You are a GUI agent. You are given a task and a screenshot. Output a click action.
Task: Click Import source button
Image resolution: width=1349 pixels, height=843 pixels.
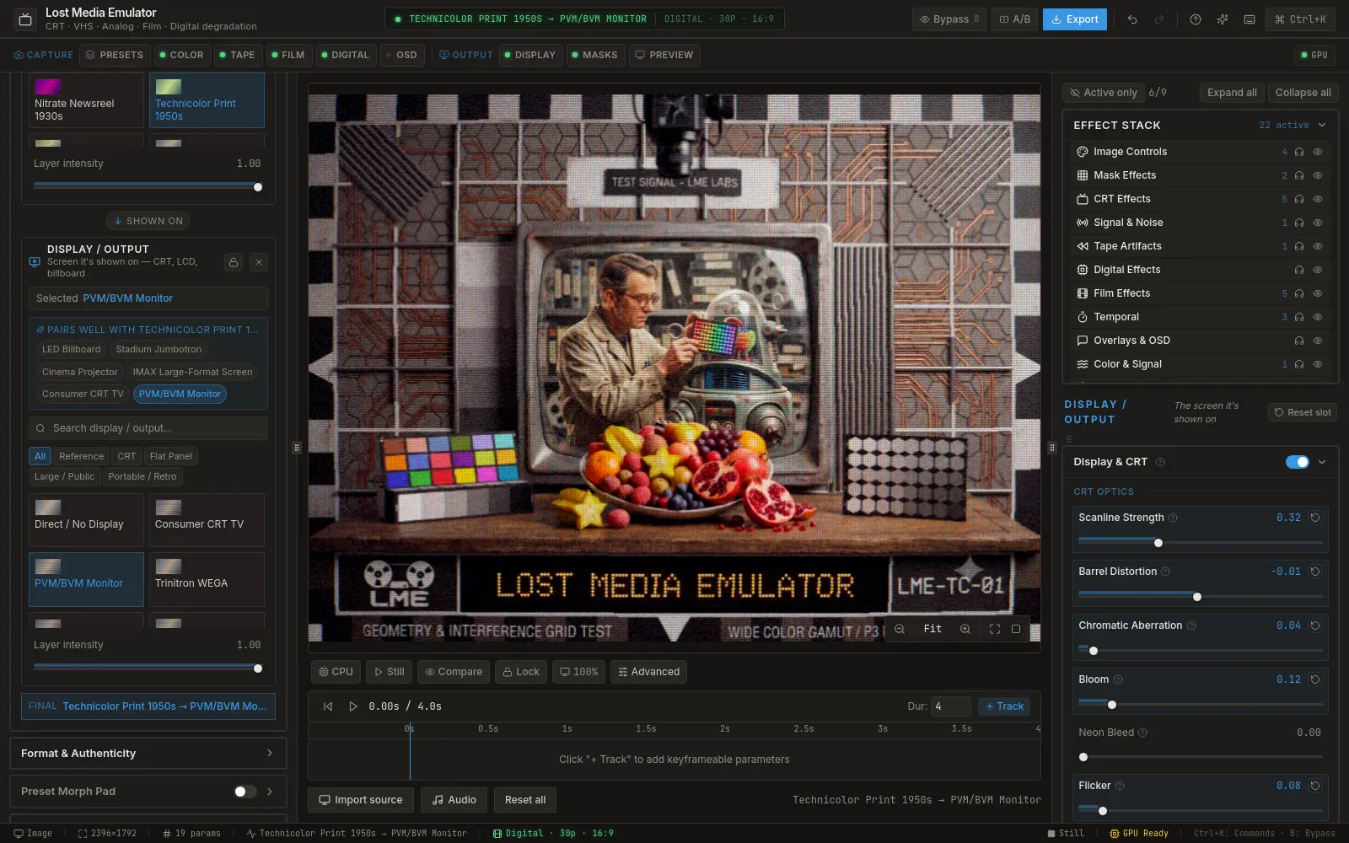pyautogui.click(x=361, y=800)
